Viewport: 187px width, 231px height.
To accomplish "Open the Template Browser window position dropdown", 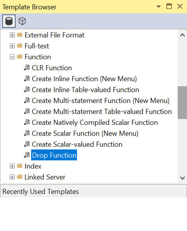I will tap(159, 7).
